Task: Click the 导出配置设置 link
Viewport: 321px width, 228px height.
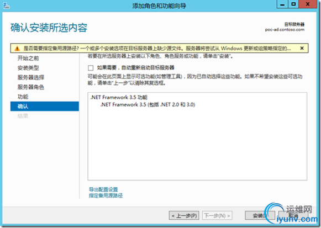Action: 103,189
